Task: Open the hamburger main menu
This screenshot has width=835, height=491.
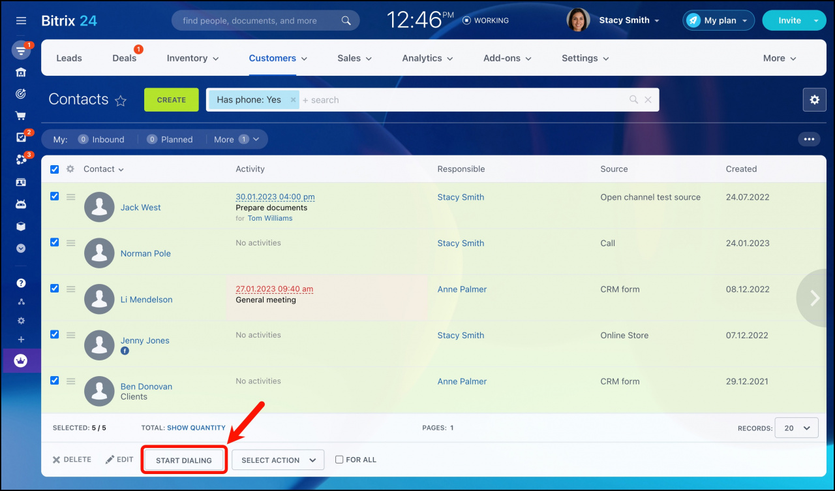Action: 21,21
